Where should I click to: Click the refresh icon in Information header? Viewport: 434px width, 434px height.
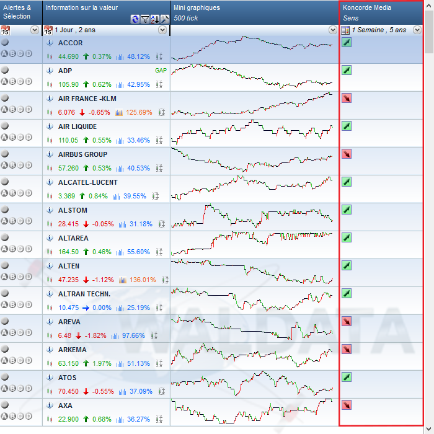pos(135,19)
